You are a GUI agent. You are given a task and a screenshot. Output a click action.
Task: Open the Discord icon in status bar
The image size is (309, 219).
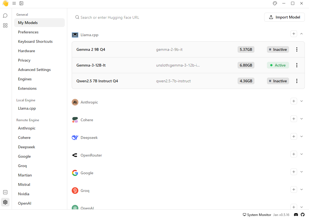pyautogui.click(x=296, y=215)
